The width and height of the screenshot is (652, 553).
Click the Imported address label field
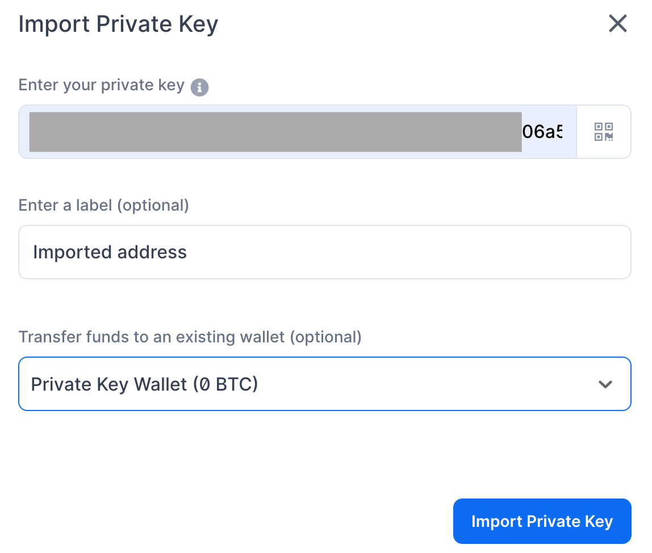324,252
